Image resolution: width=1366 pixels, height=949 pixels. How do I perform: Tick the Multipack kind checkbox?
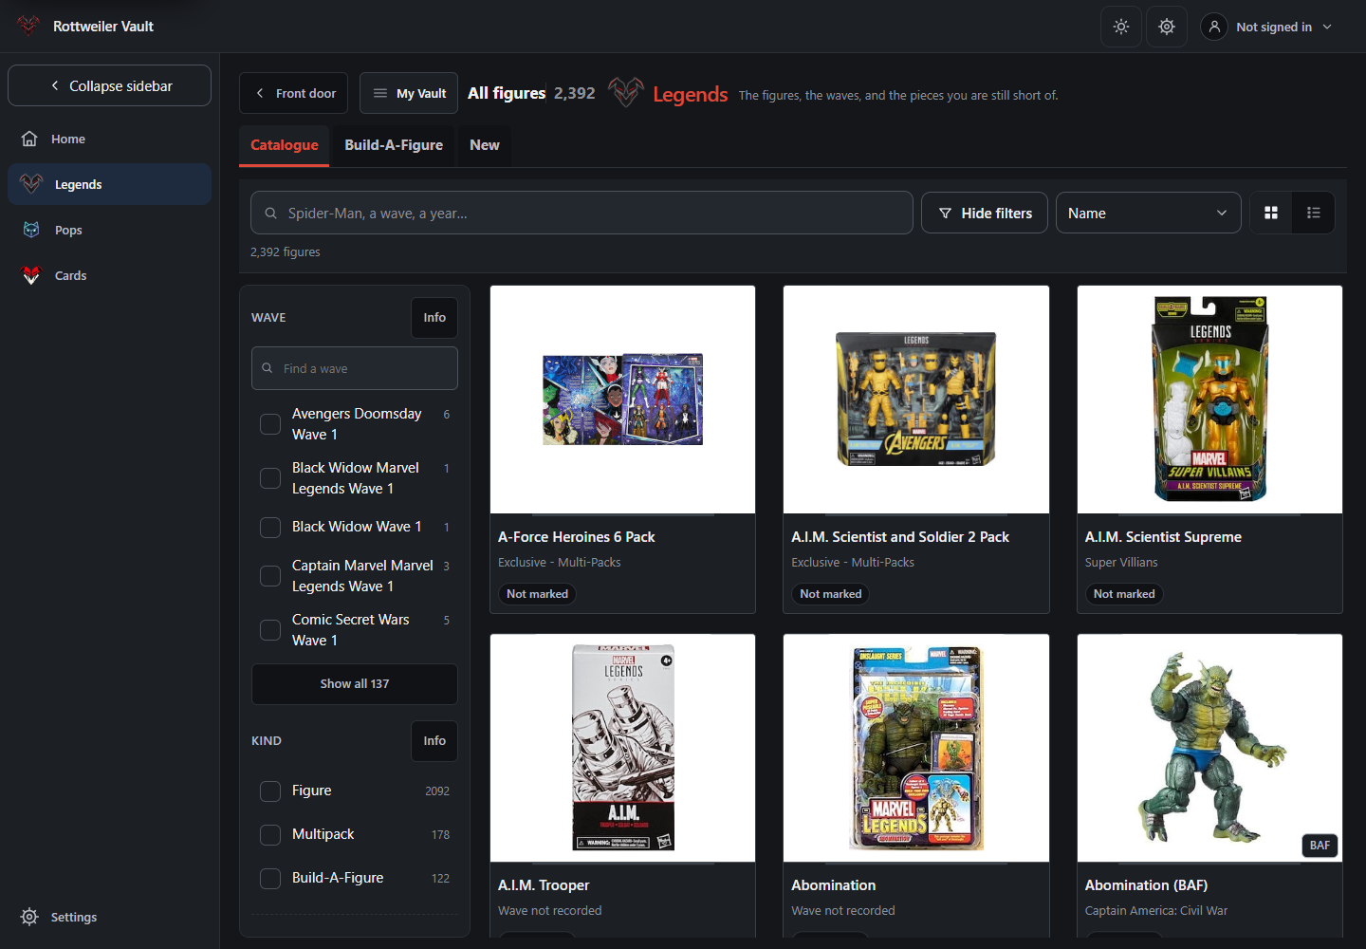coord(270,834)
